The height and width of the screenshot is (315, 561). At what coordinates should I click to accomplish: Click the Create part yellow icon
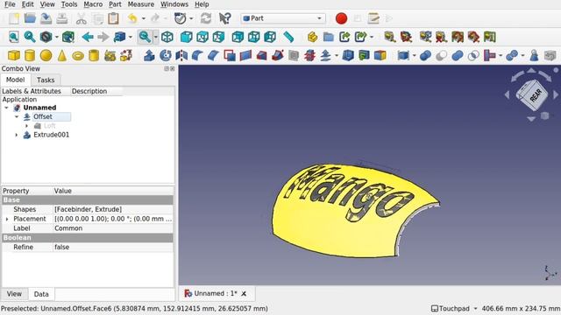coord(312,37)
